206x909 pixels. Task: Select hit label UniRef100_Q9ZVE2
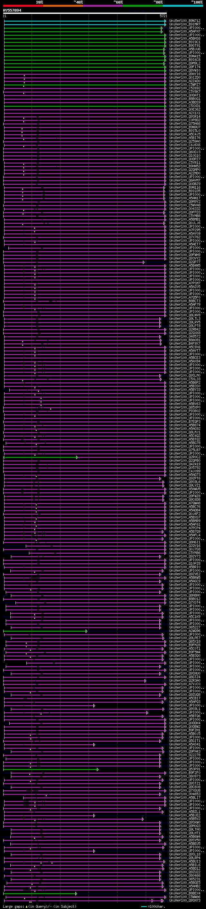pyautogui.click(x=185, y=574)
